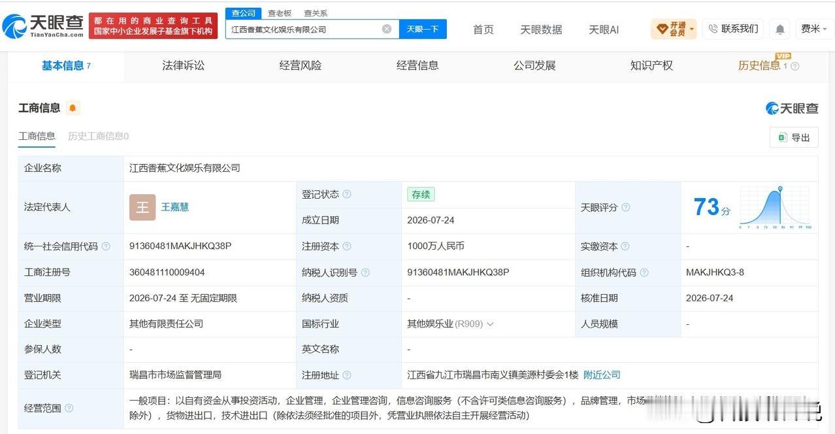This screenshot has width=835, height=434.
Task: Click the 其他有限责任公司 company type value
Action: pos(166,324)
